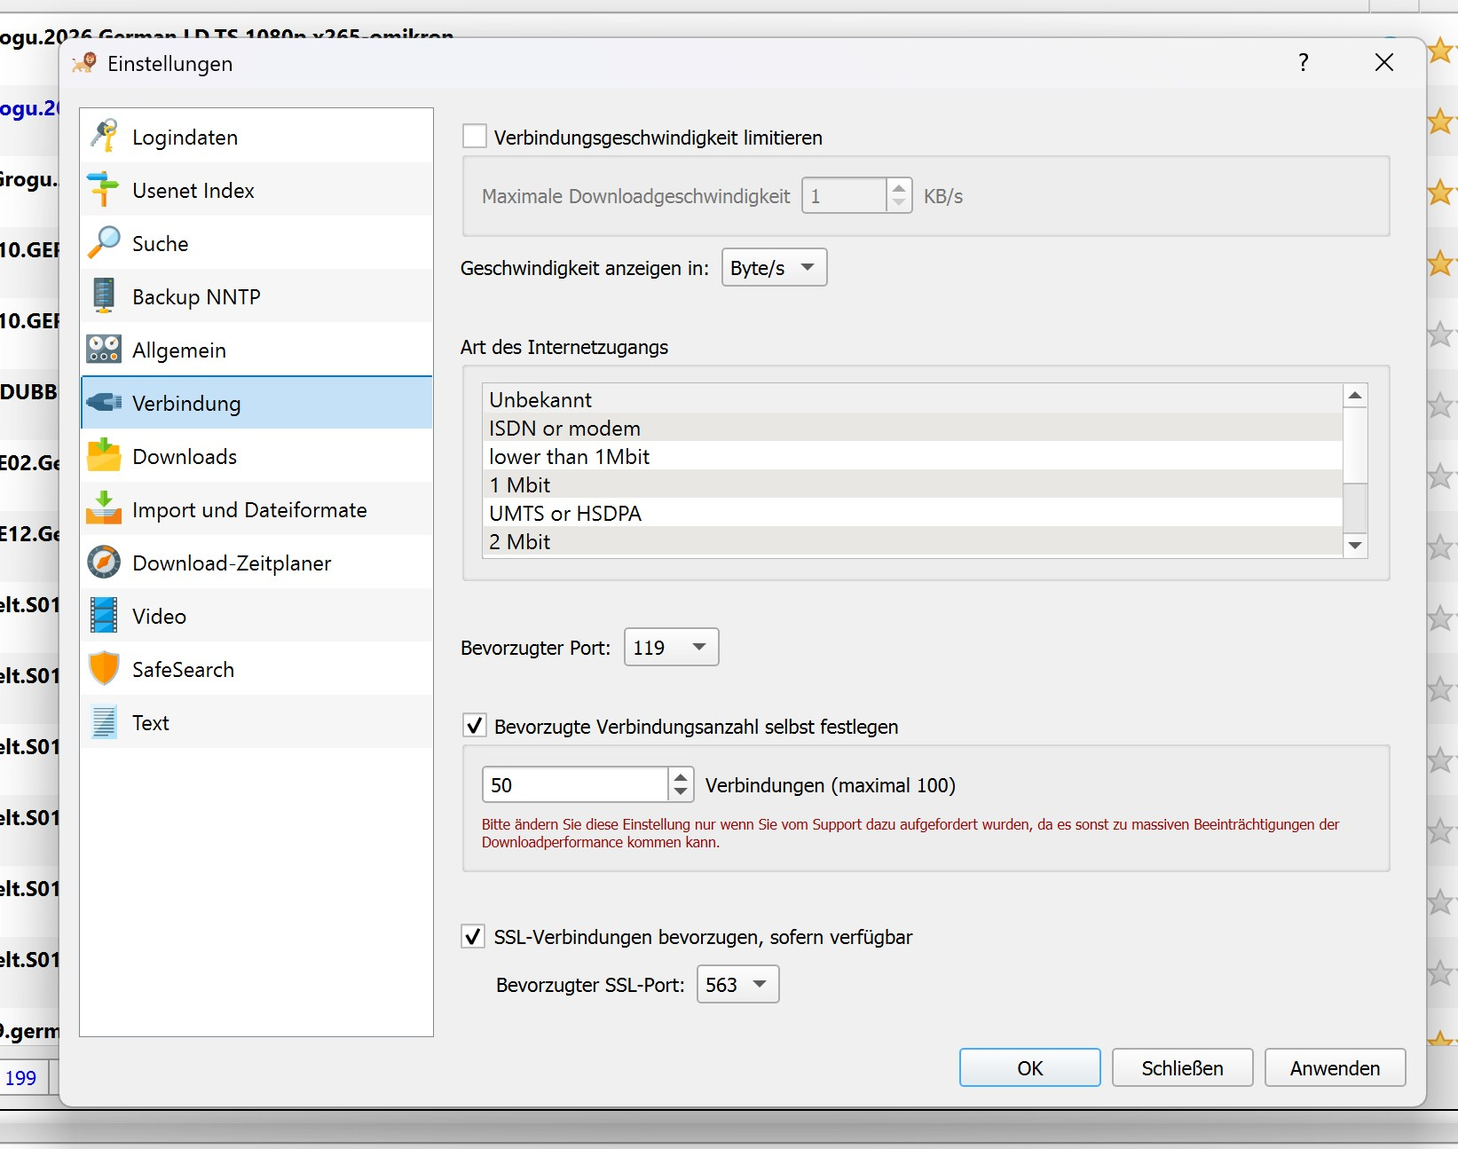The image size is (1458, 1149).
Task: Select 2 Mbit connection type
Action: pos(912,541)
